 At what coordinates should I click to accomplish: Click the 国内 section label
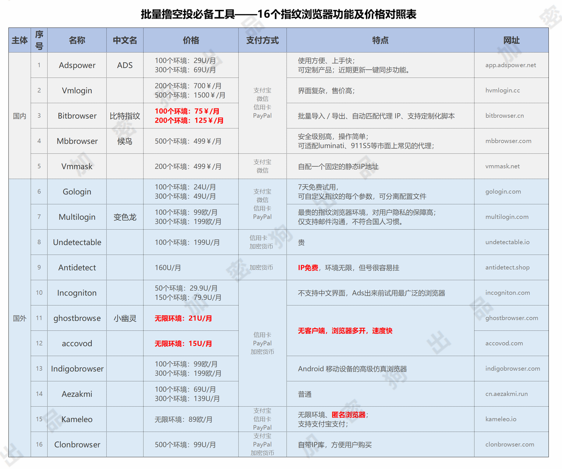19,115
